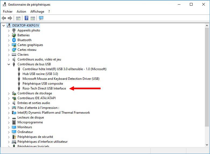Click the Ross-Tech Direct USB Interface plug icon
The height and width of the screenshot is (154, 210).
point(19,88)
